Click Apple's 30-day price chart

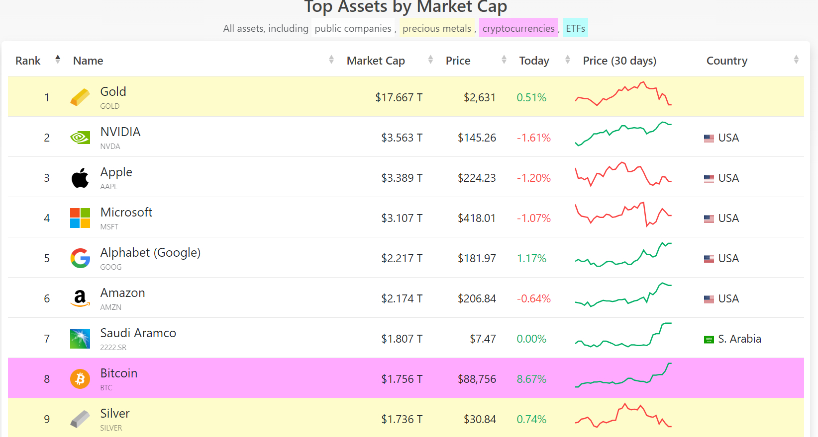pos(623,174)
